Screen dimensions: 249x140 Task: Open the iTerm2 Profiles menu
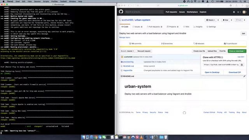pos(54,2)
